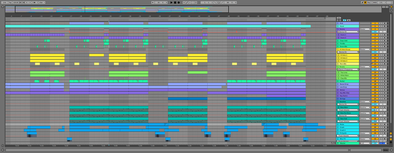Toggle Draw Mode pencil icon

coord(362,2)
